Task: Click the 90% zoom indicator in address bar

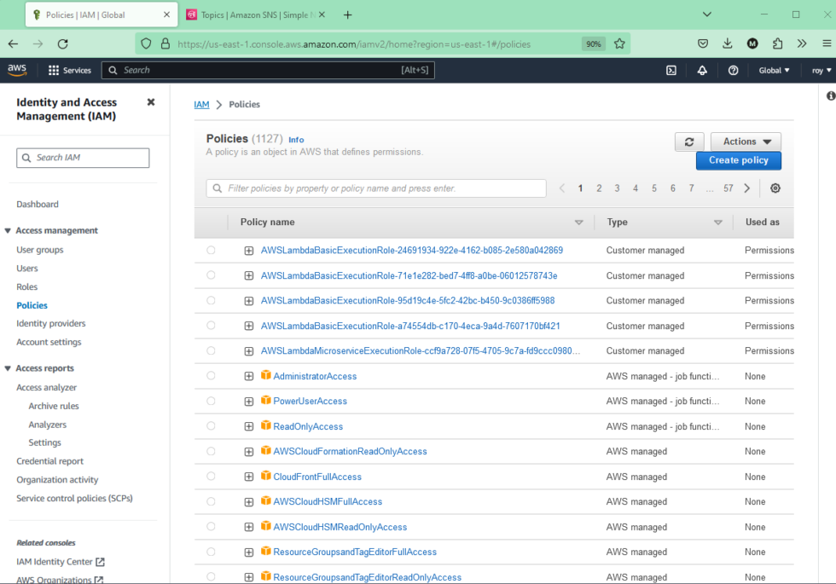Action: pyautogui.click(x=593, y=43)
